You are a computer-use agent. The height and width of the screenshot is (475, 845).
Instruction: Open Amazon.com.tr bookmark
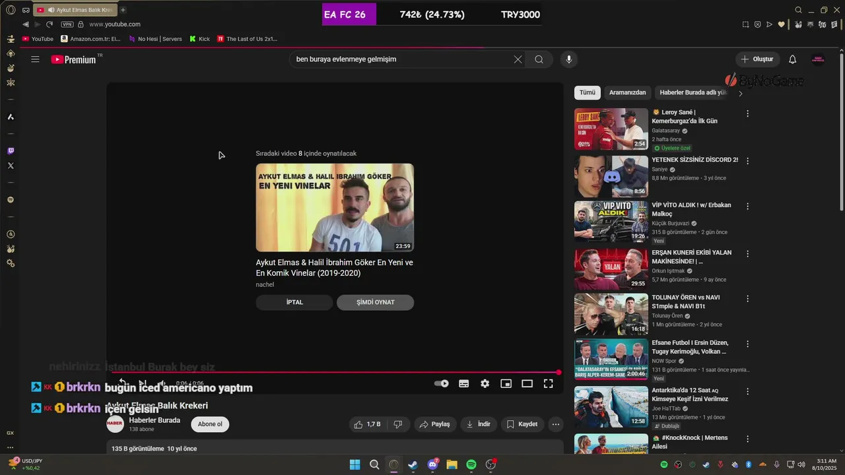(90, 39)
